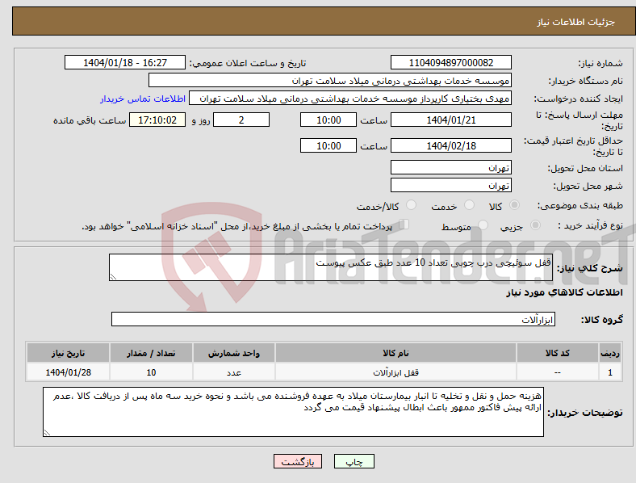The width and height of the screenshot is (636, 483).
Task: Select the جزیی purchase type radio
Action: pyautogui.click(x=535, y=225)
